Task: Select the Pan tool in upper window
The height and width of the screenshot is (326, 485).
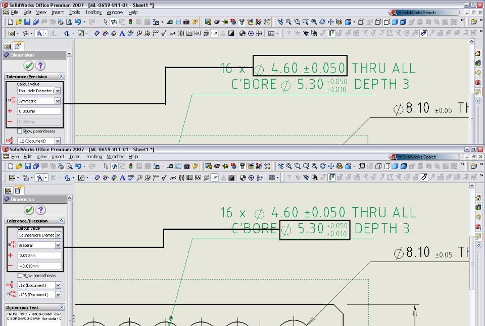Action: coord(330,22)
